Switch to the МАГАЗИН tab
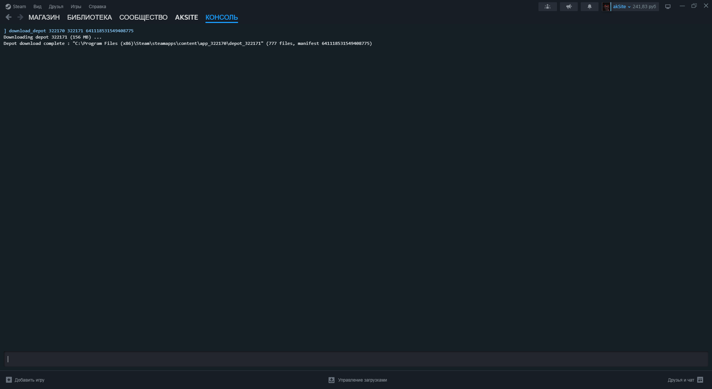Viewport: 712px width, 389px height. (44, 17)
